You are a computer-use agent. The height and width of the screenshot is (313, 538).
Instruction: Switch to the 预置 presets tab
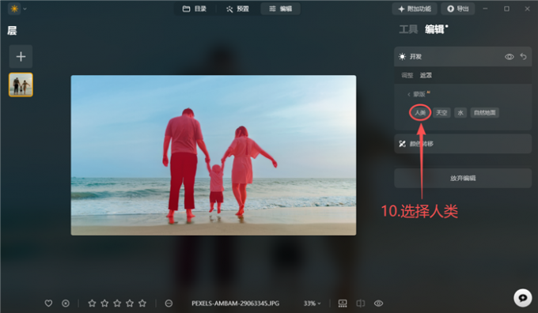point(237,9)
